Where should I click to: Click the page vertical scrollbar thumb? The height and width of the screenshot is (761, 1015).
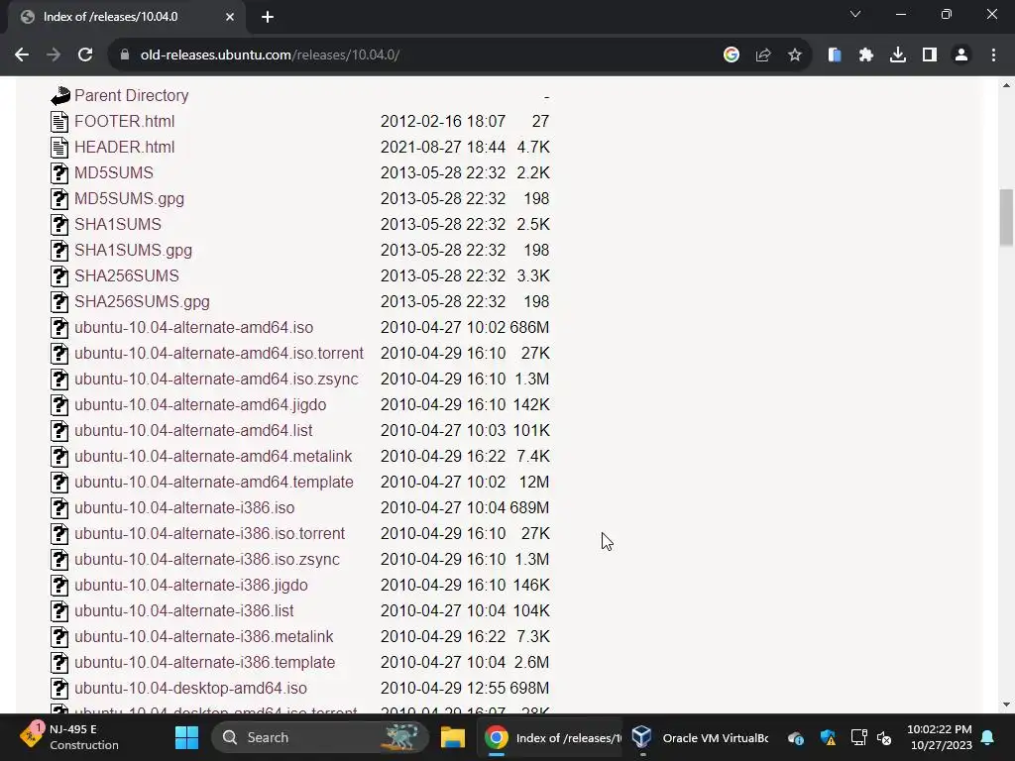click(1006, 217)
